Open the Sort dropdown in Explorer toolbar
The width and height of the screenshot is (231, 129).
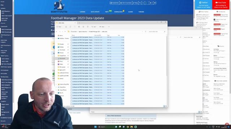94,27
